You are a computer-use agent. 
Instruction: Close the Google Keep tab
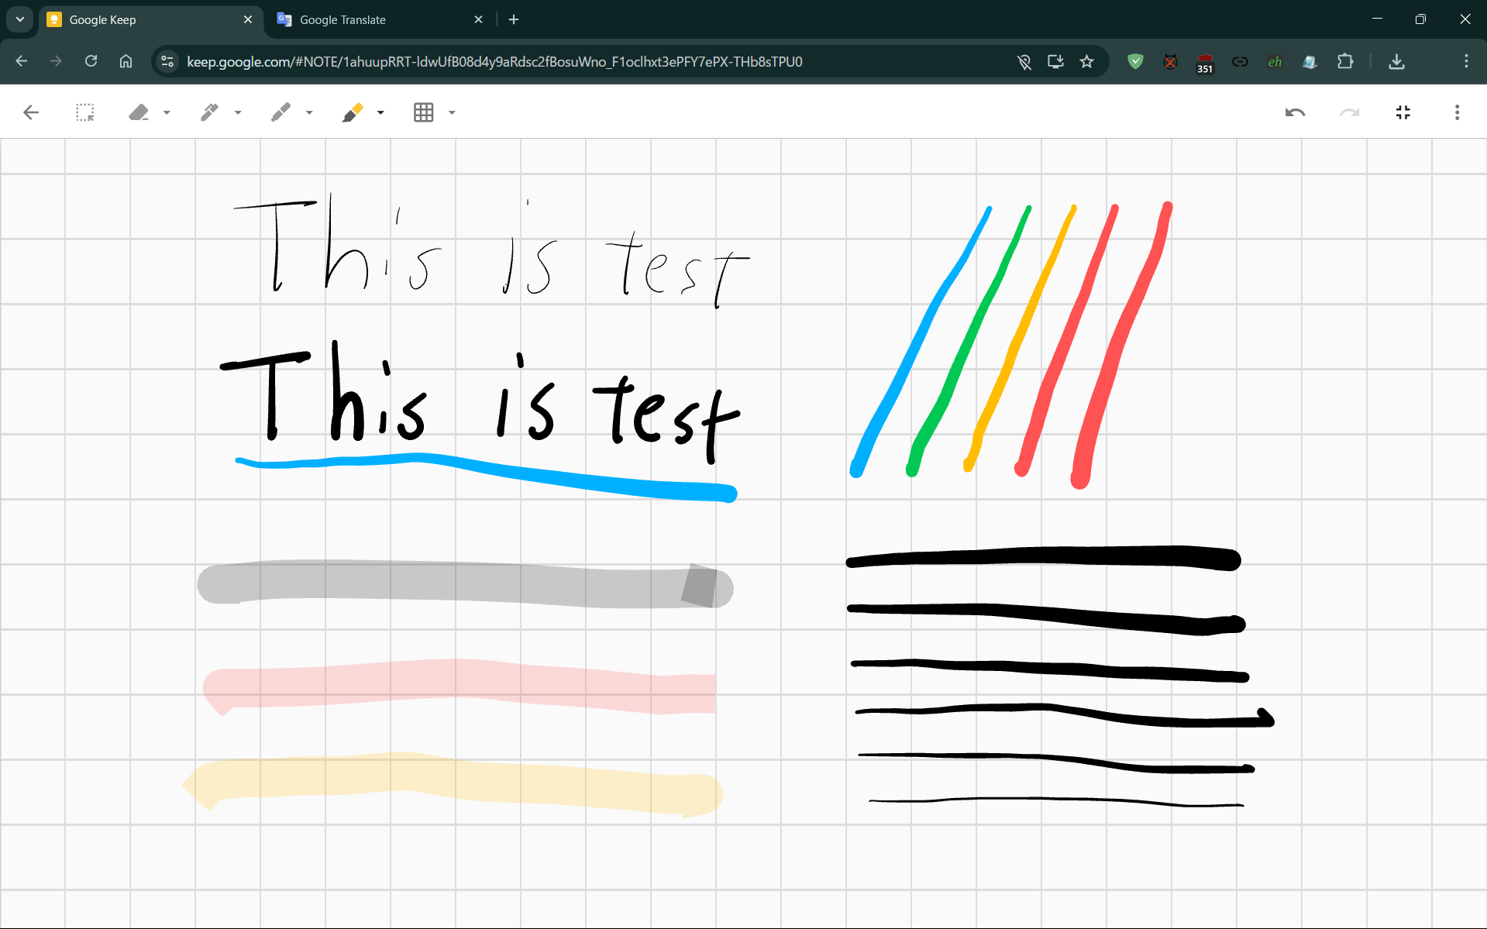(x=248, y=19)
